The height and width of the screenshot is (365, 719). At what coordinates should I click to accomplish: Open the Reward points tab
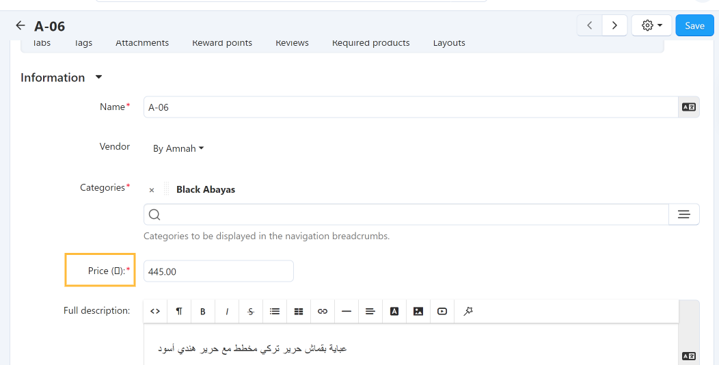(222, 42)
